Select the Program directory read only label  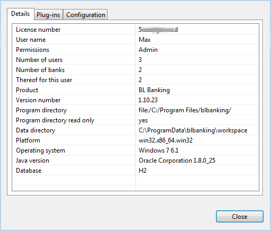point(55,120)
